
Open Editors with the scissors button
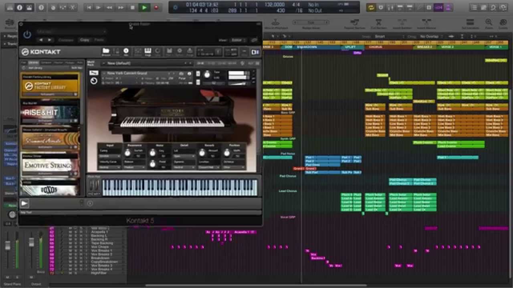pyautogui.click(x=73, y=7)
